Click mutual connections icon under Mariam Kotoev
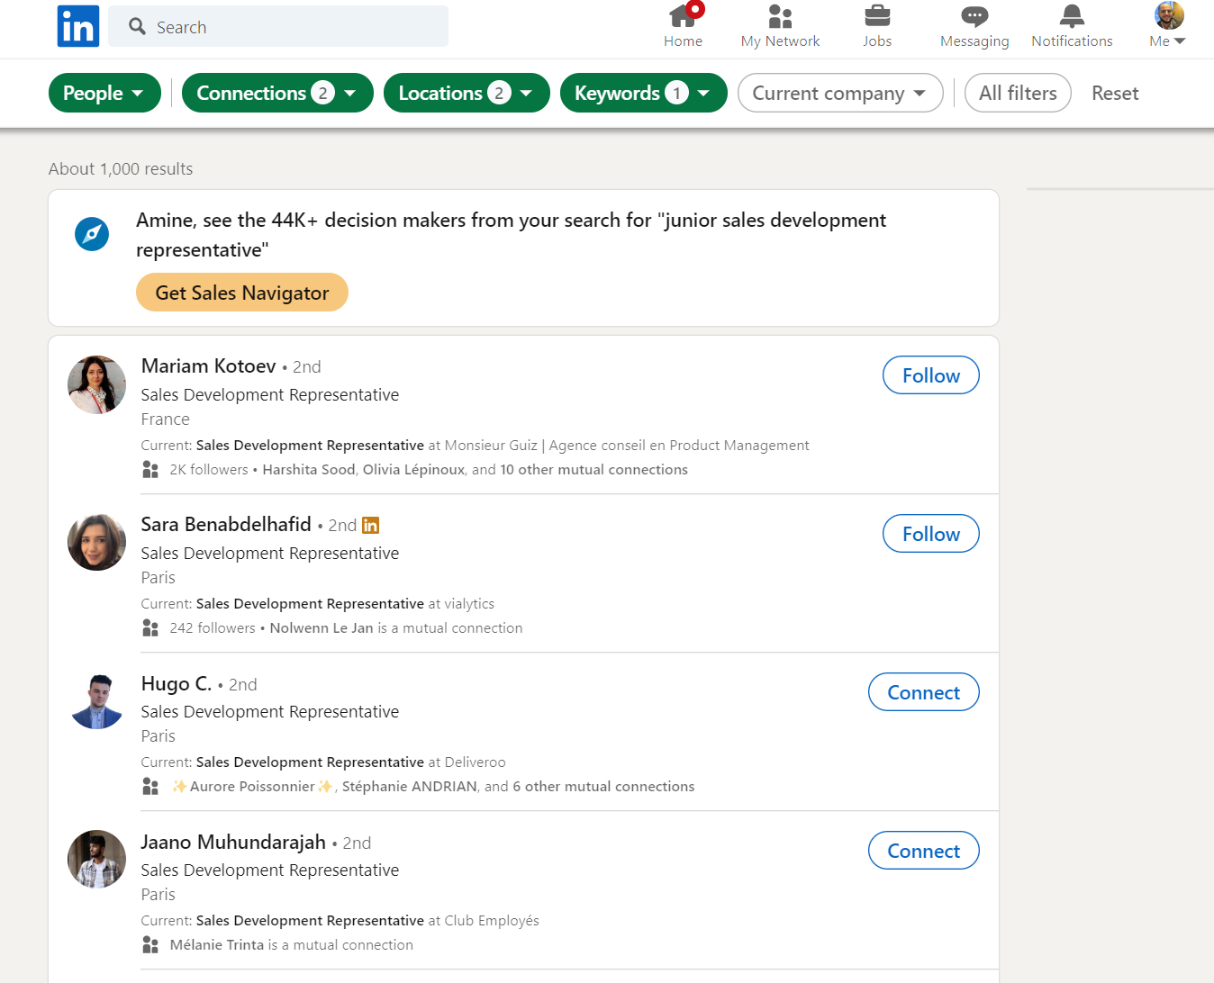The height and width of the screenshot is (983, 1214). (x=150, y=470)
